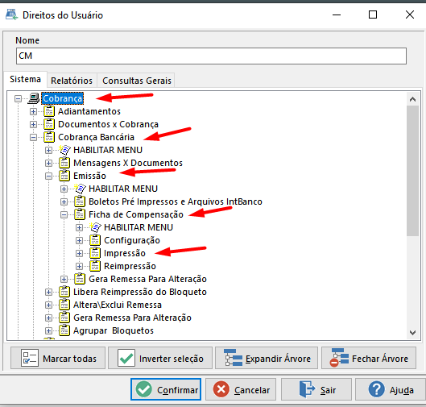Click the Marcar todas button
Screen dimensions: 426x407
(58, 358)
